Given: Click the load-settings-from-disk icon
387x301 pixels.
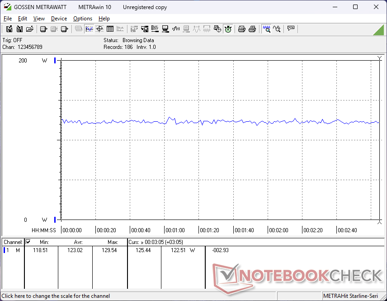Looking at the screenshot, I should coord(145,29).
